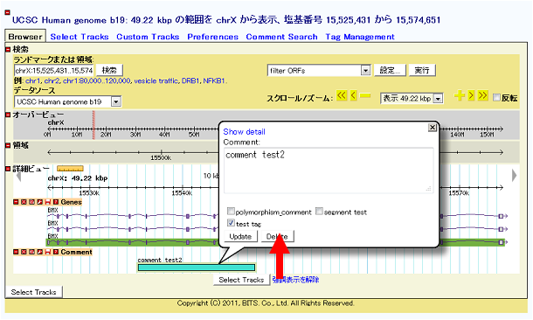Open the Tag Management tab
The width and height of the screenshot is (533, 320).
coord(360,37)
